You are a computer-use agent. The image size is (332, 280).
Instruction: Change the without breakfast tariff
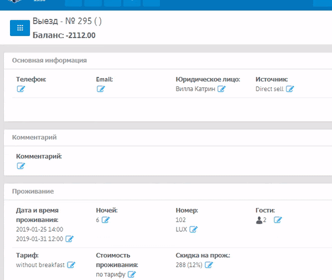tap(71, 265)
